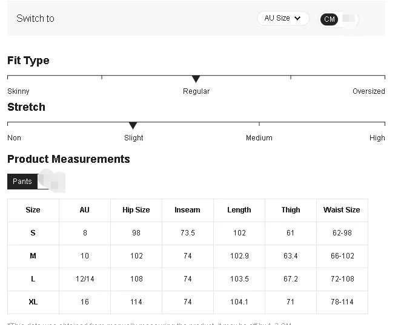Select the CM unit toggle

point(330,19)
